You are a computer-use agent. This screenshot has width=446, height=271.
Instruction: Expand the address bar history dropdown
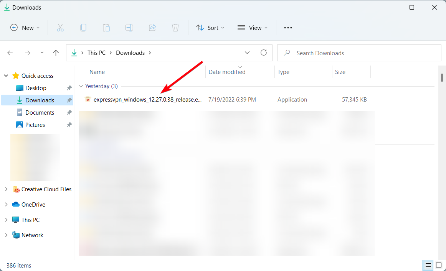click(247, 53)
